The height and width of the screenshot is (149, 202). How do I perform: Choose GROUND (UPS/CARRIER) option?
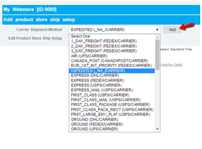coord(112,129)
